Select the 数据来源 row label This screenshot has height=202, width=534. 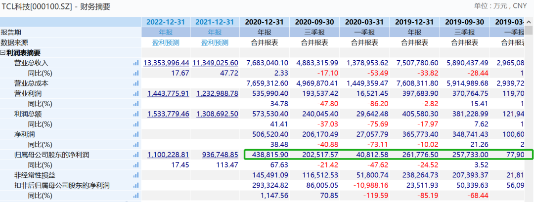coord(14,43)
